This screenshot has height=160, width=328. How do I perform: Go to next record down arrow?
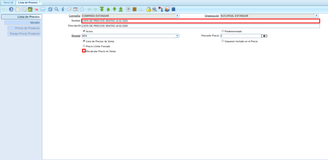click(115, 9)
